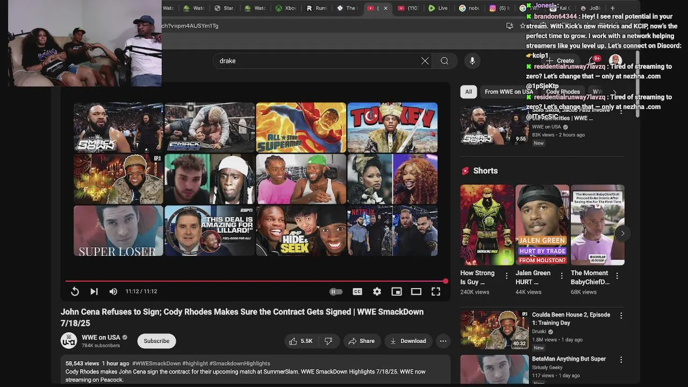Switch to the Instagram browser tab
Screen dimensions: 688x387
(x=500, y=8)
